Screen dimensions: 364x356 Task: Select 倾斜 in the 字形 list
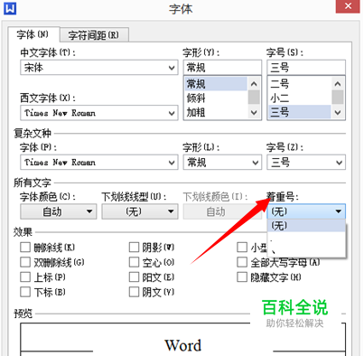[215, 98]
